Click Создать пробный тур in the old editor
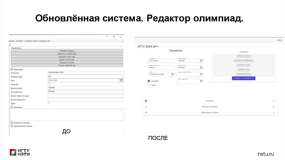Screen dimensions: 285x160 point(67,65)
